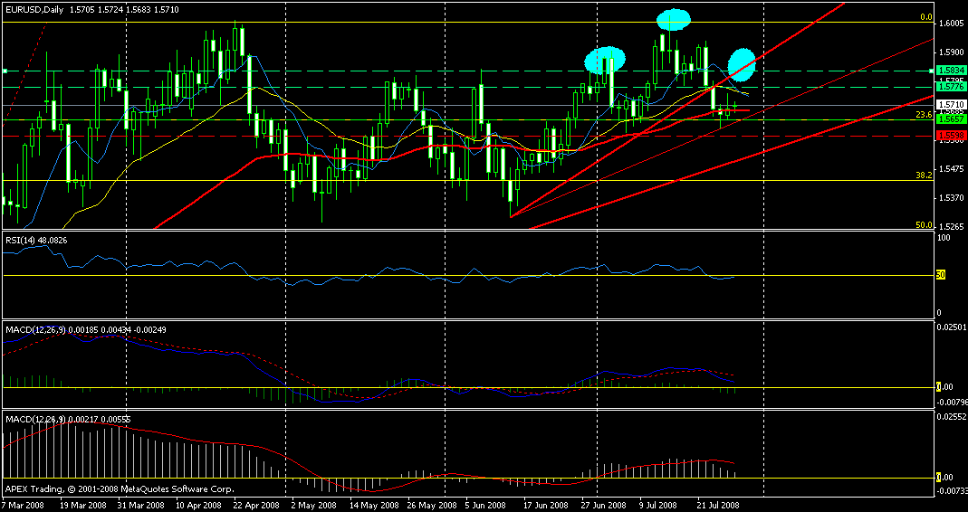This screenshot has height=512, width=968.
Task: Click the 21 Jul 2008 date on the time axis
Action: point(719,505)
